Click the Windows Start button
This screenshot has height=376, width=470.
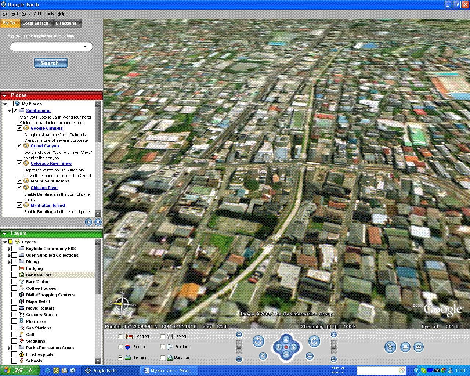(x=19, y=370)
